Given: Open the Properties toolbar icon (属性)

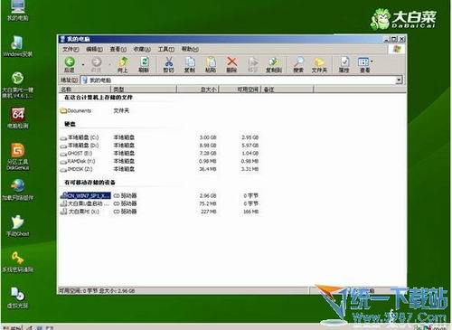Looking at the screenshot, I should (x=344, y=64).
